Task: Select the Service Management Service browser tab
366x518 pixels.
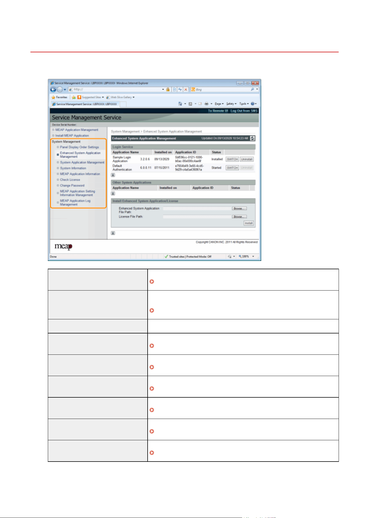Action: [x=85, y=104]
